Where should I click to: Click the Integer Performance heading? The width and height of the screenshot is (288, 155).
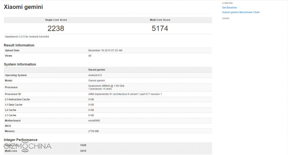pos(21,140)
